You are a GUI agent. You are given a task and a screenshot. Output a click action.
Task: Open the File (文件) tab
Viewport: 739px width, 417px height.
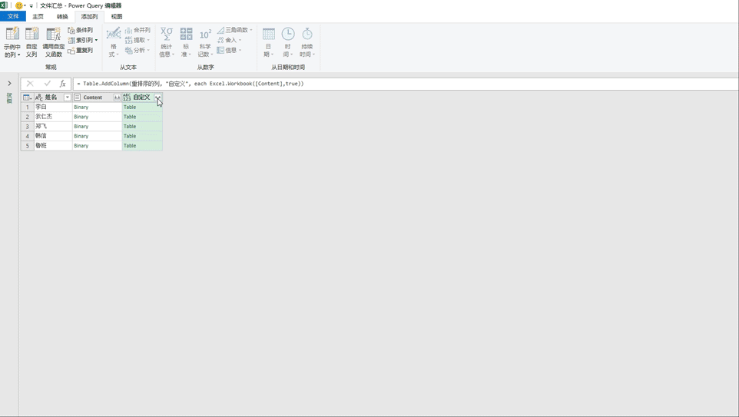[13, 16]
